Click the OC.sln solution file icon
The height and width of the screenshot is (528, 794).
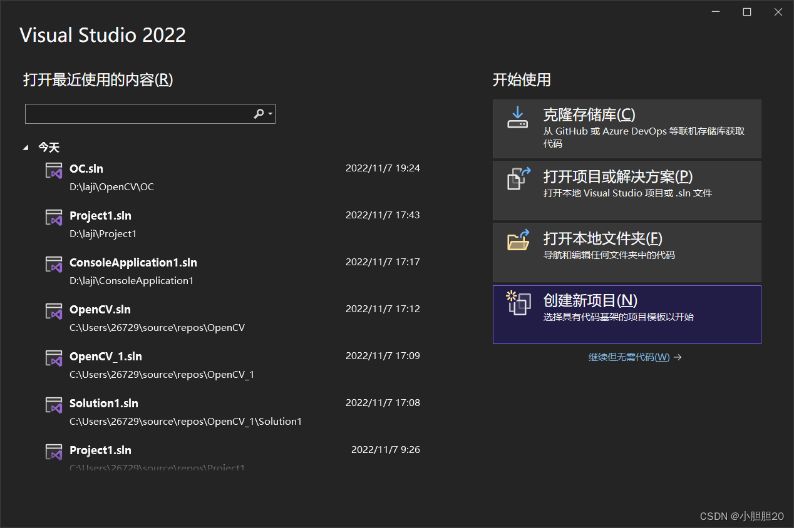click(54, 170)
